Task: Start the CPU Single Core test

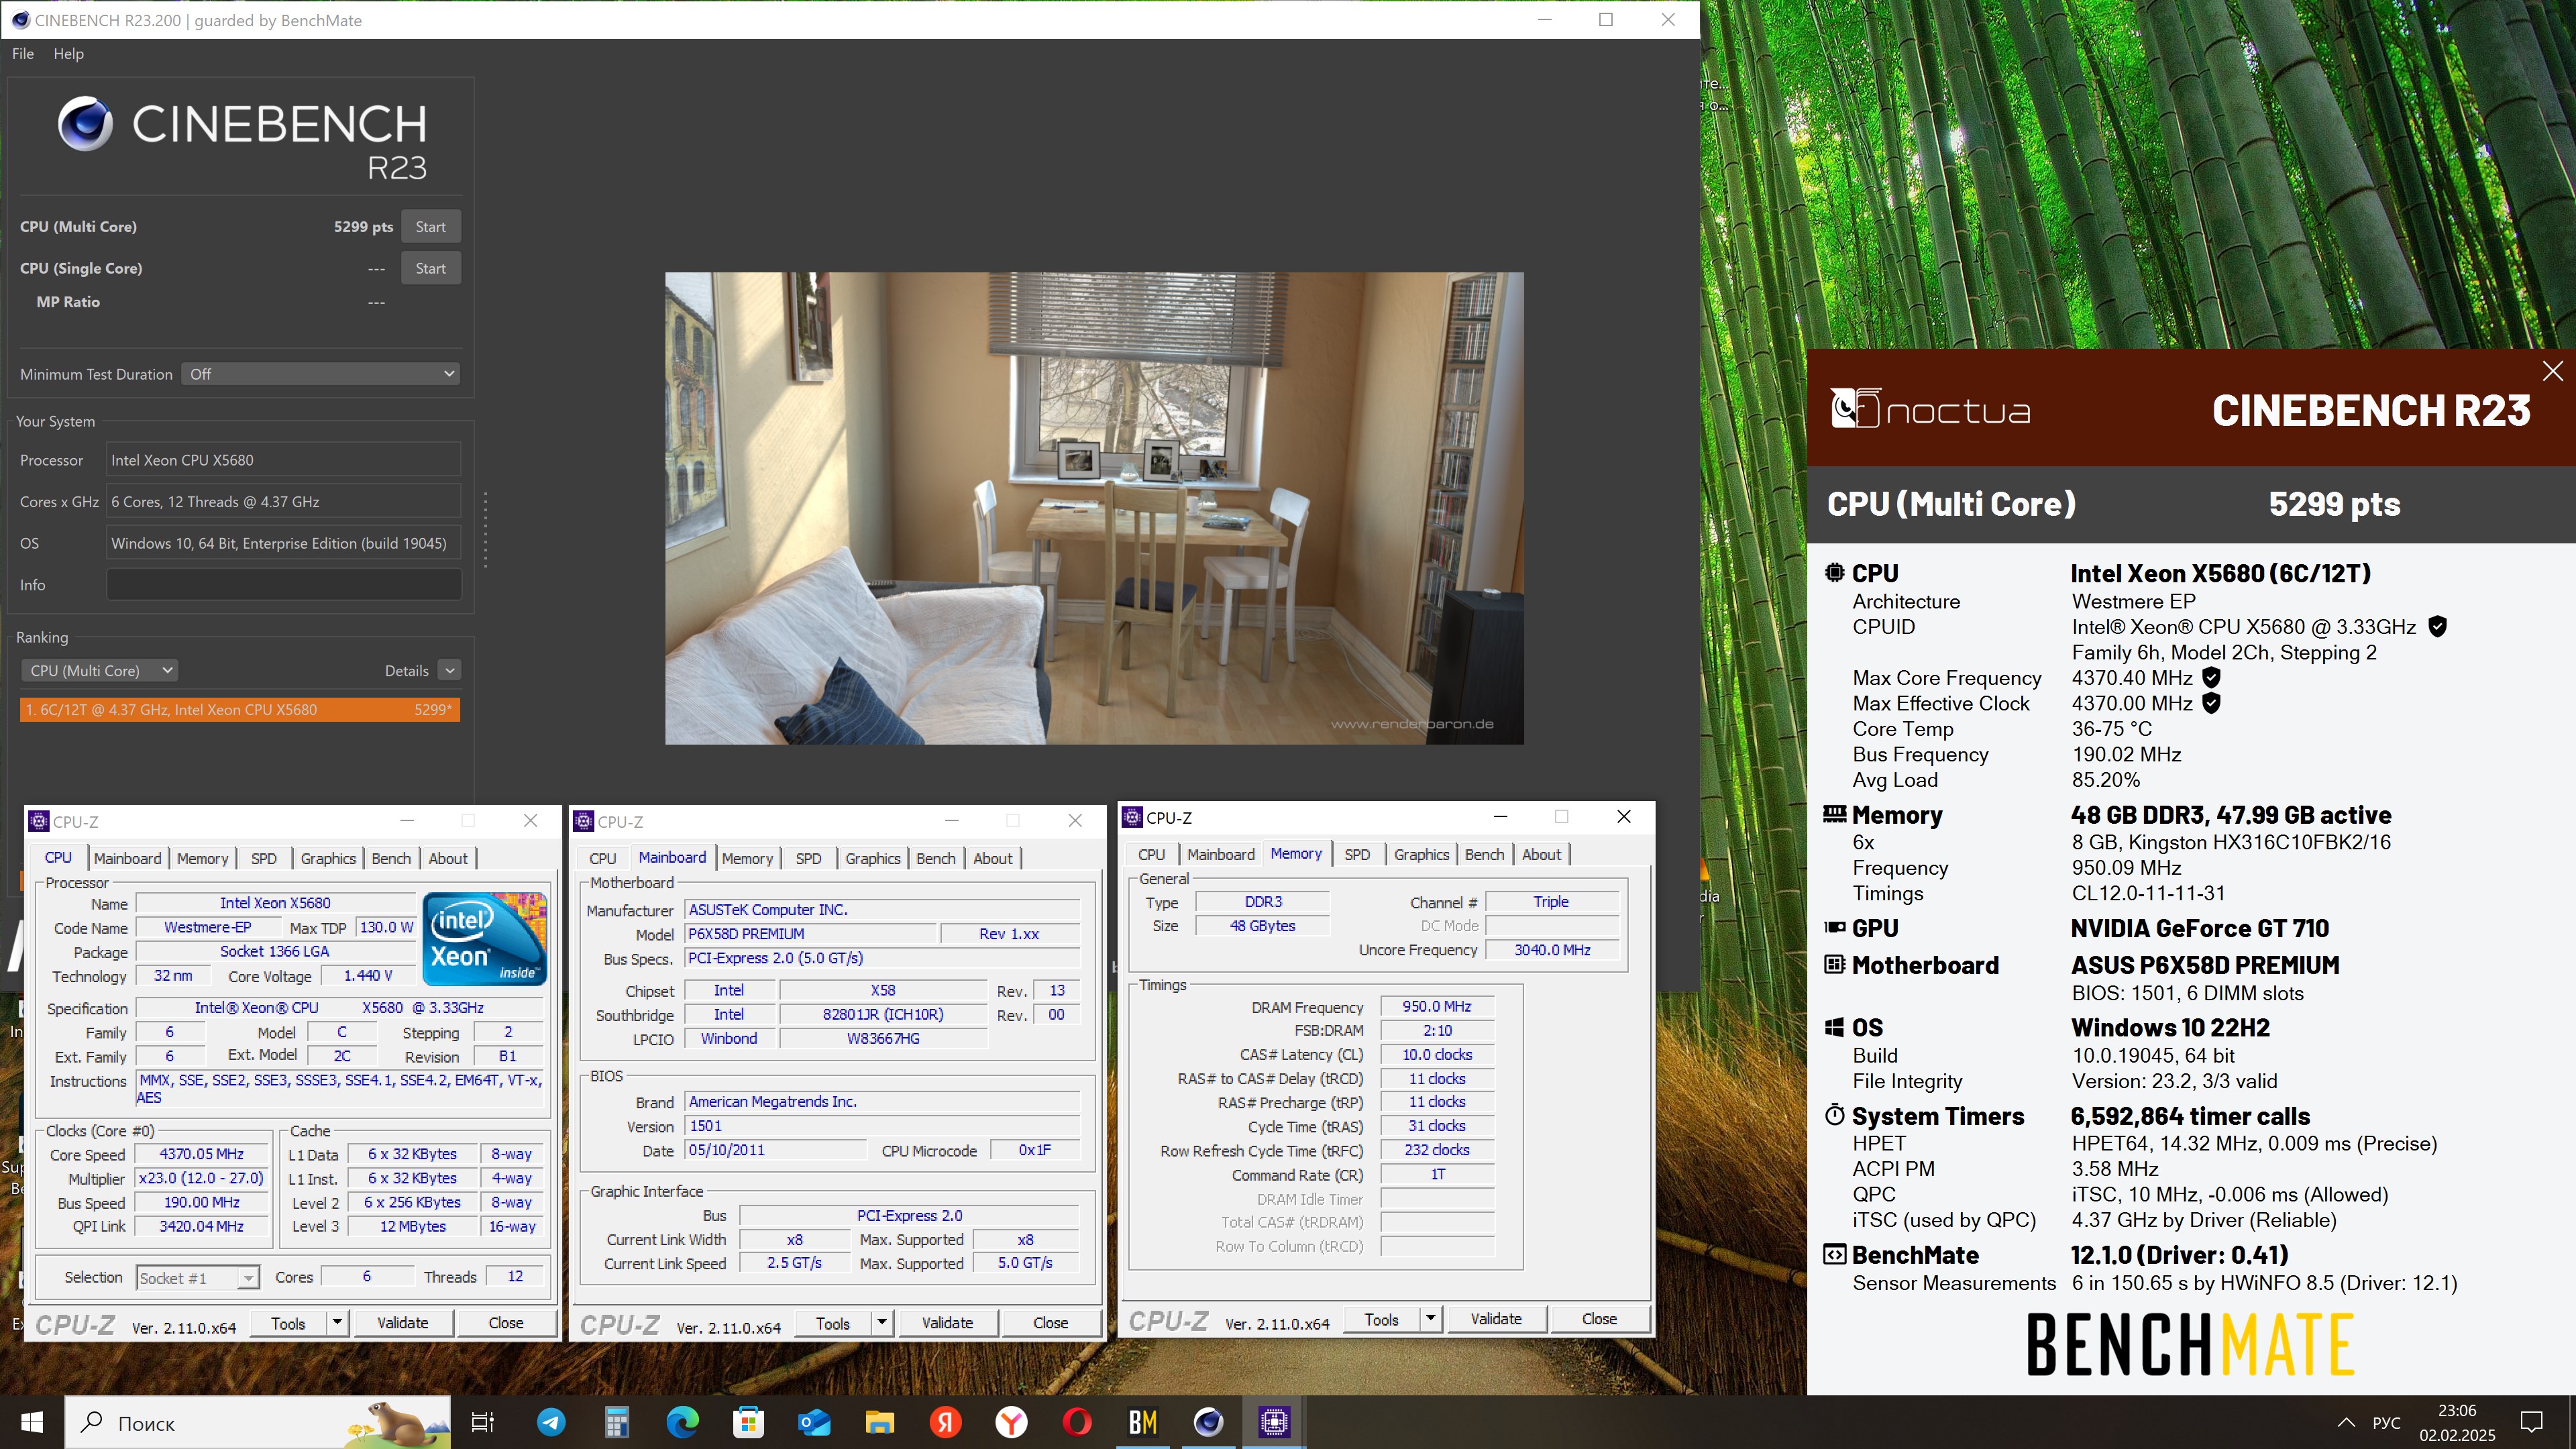Action: tap(430, 268)
